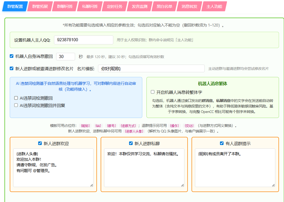Viewport: 284px width, 202px height.
Task: Select the 群管配置 tab
Action: [15, 6]
